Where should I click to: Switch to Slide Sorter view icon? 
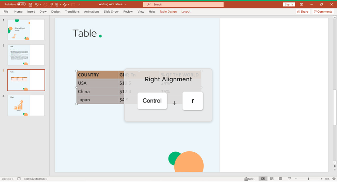pos(272,179)
